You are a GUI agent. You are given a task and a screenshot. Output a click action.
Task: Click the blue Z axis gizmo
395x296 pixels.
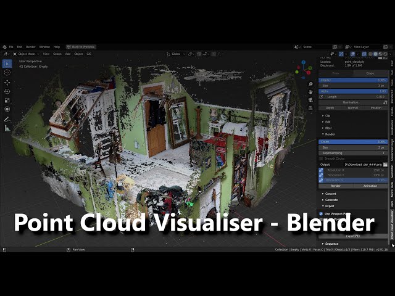pos(304,62)
